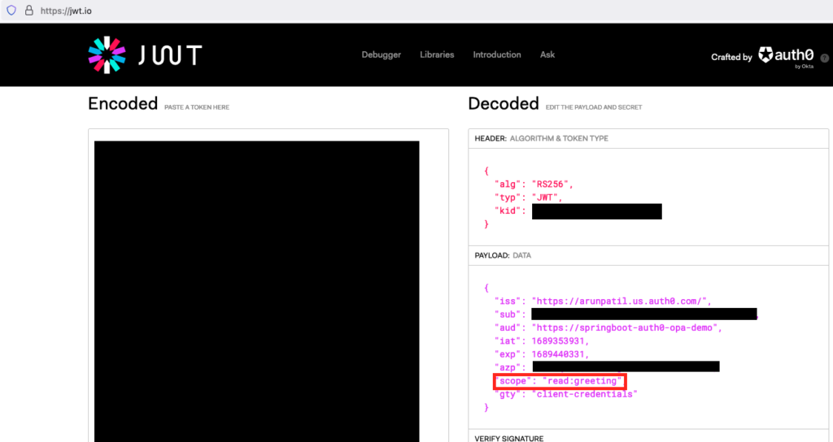Click the highlighted scope read:greeting line
The width and height of the screenshot is (833, 442).
[560, 381]
